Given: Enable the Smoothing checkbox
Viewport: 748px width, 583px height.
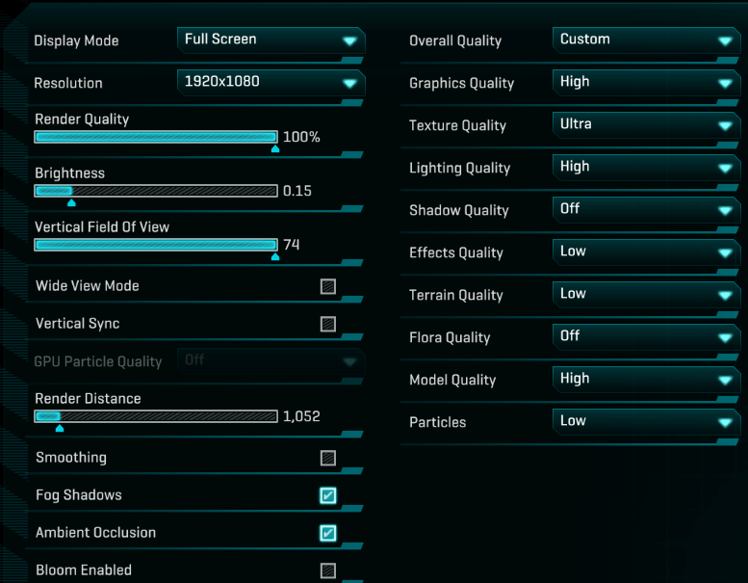Looking at the screenshot, I should pos(328,458).
